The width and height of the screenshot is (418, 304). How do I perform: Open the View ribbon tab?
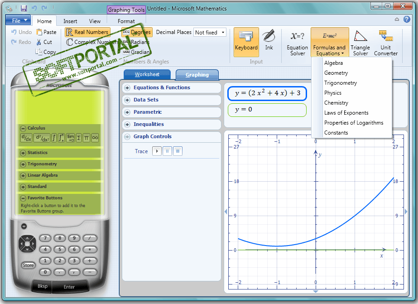click(95, 21)
